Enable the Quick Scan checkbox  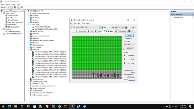click(x=124, y=38)
